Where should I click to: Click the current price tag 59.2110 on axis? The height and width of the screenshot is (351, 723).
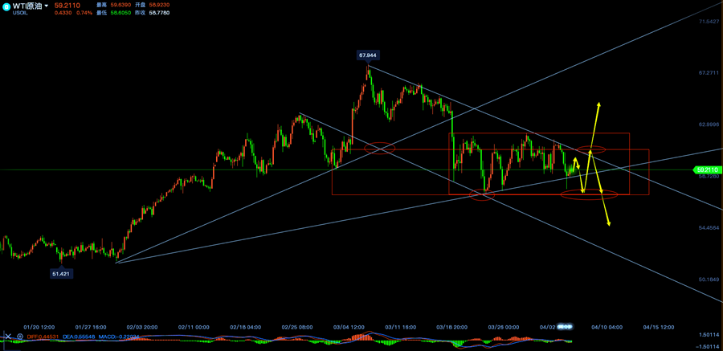pos(705,169)
